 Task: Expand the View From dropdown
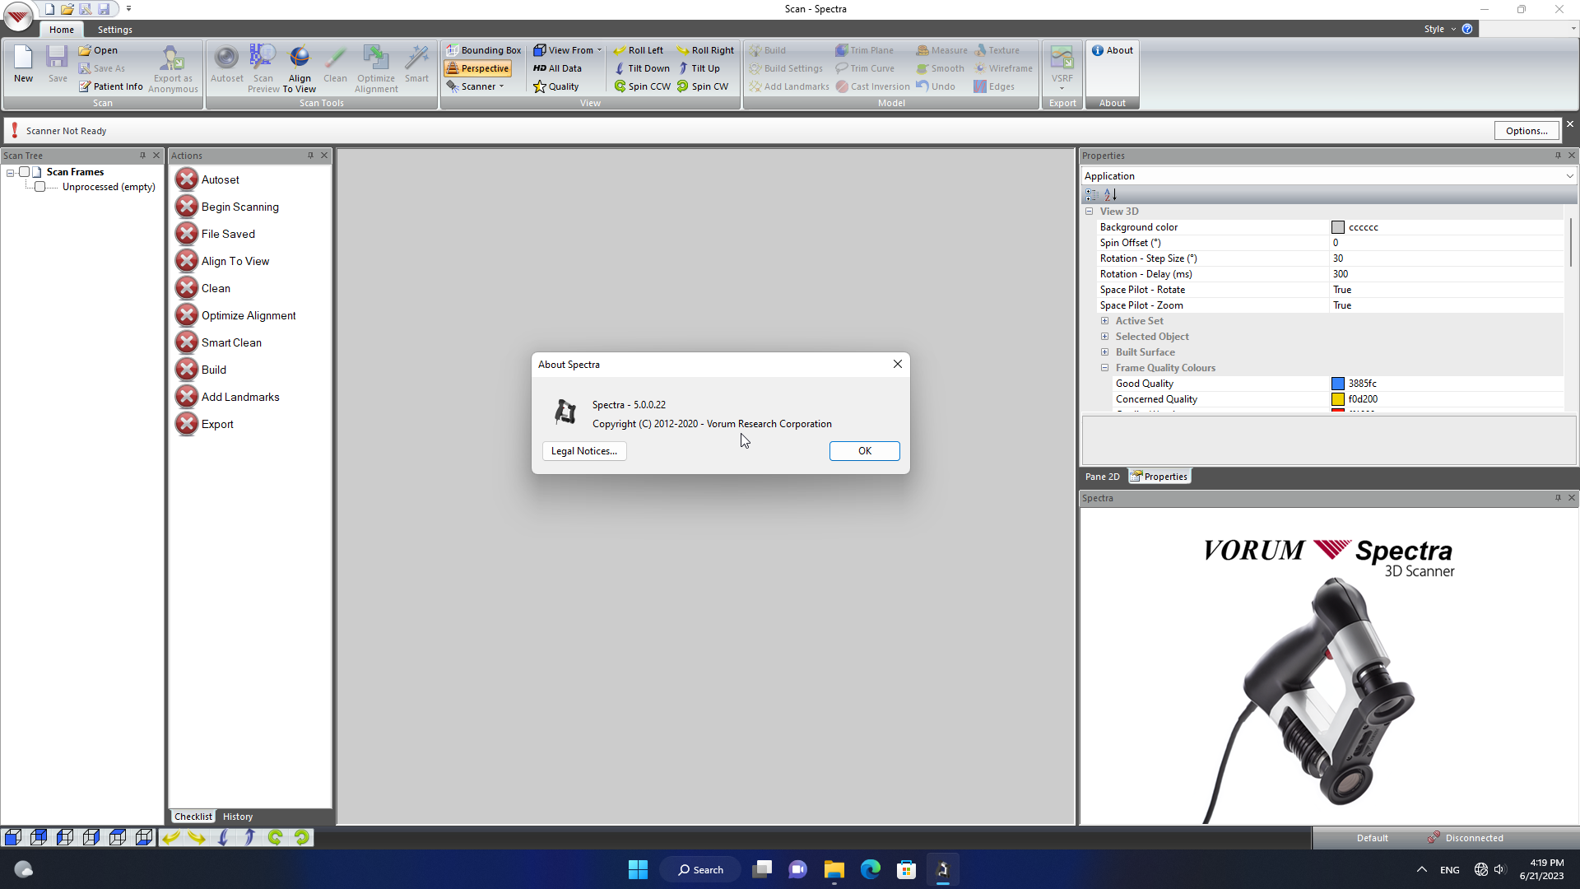click(568, 50)
